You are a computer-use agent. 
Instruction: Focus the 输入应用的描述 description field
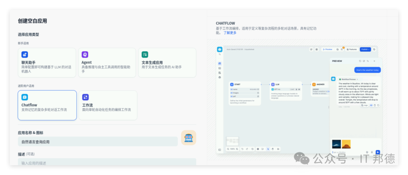coord(107,162)
